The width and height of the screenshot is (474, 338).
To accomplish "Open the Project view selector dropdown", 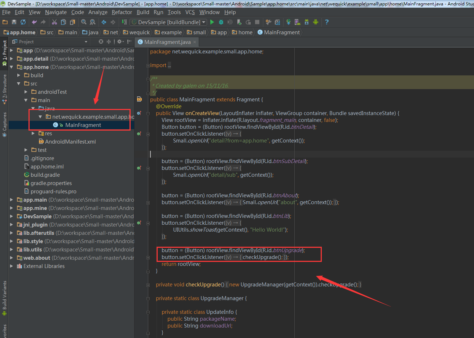I will pyautogui.click(x=86, y=42).
